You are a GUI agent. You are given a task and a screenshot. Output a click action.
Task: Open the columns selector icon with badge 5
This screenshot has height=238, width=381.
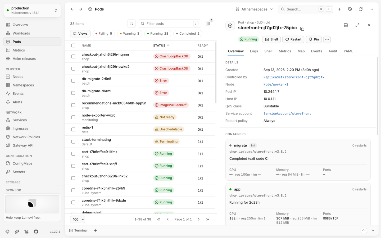pyautogui.click(x=208, y=24)
